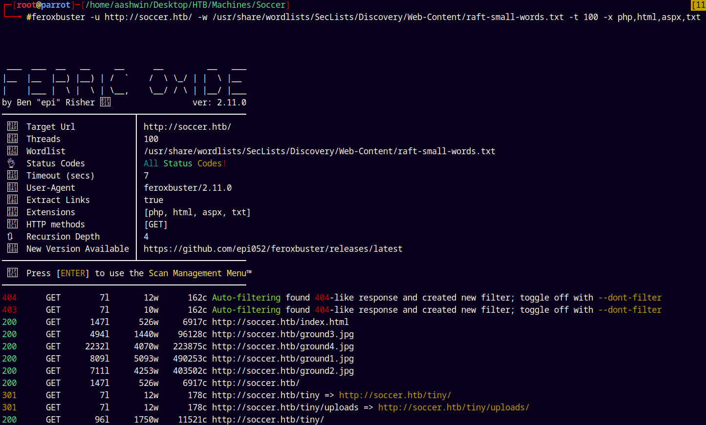Click the User-Agent row icon
This screenshot has height=425, width=706.
click(x=12, y=187)
